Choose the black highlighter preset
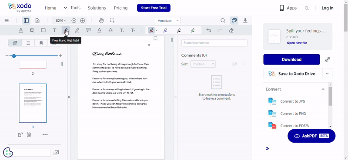348x160 pixels. coord(179,30)
